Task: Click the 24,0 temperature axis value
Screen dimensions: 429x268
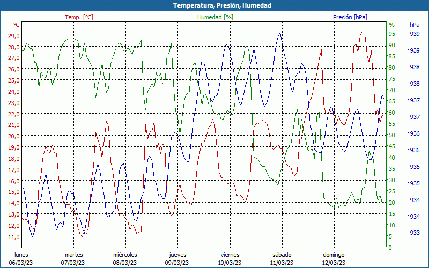Action: click(14, 92)
